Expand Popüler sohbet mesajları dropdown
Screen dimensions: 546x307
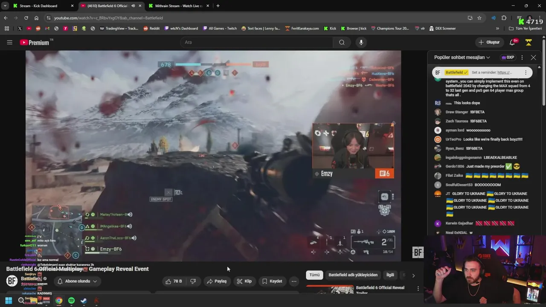tap(462, 57)
